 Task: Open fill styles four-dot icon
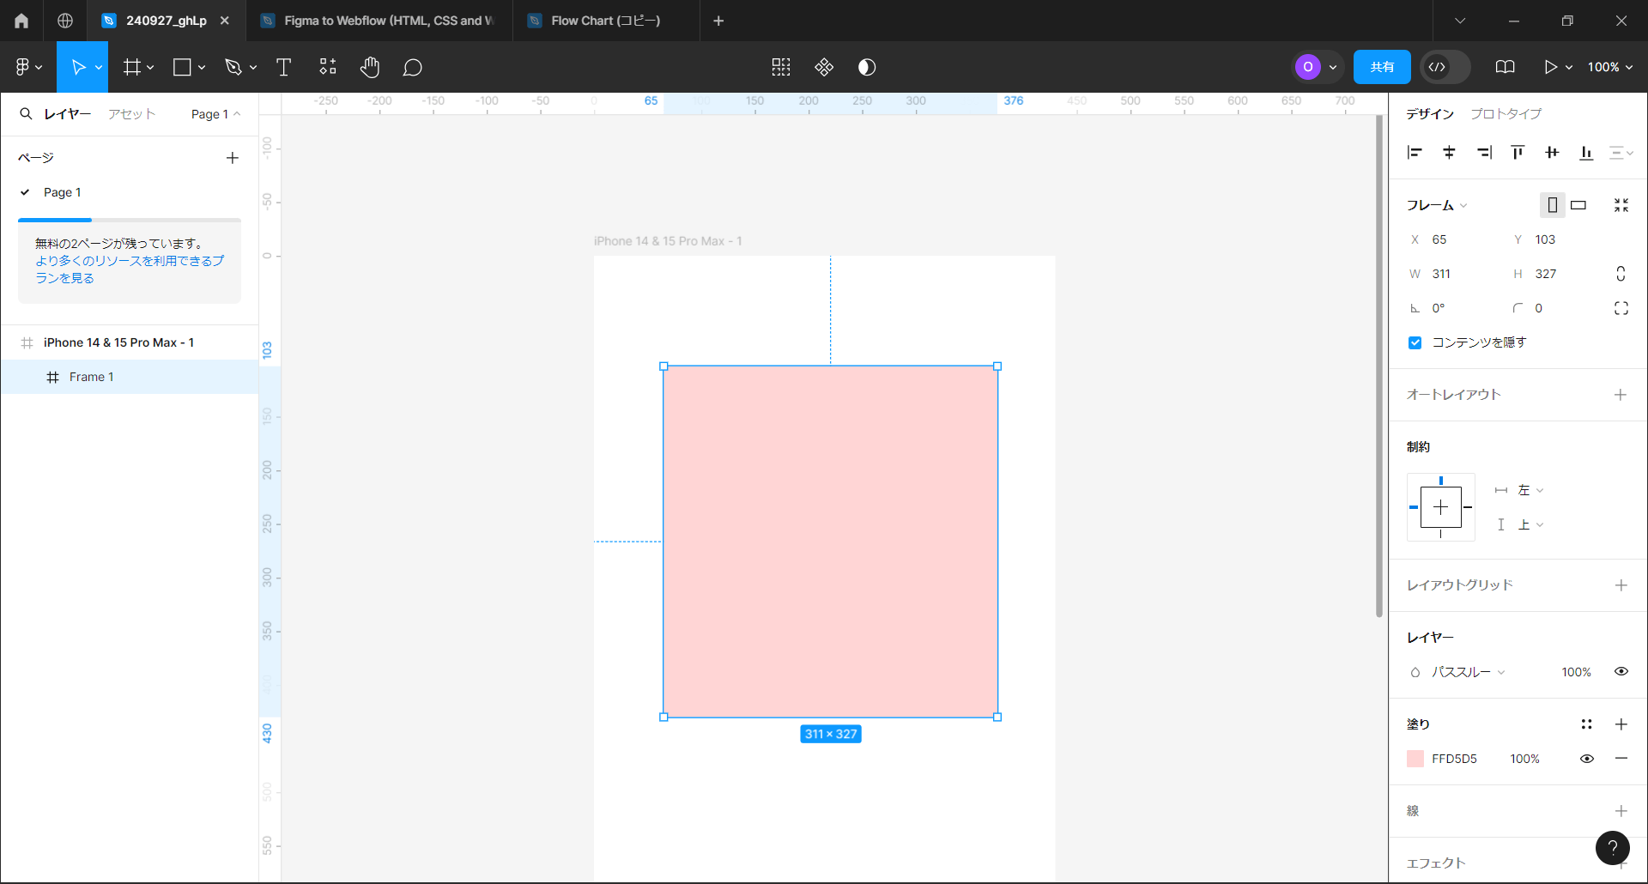coord(1587,724)
